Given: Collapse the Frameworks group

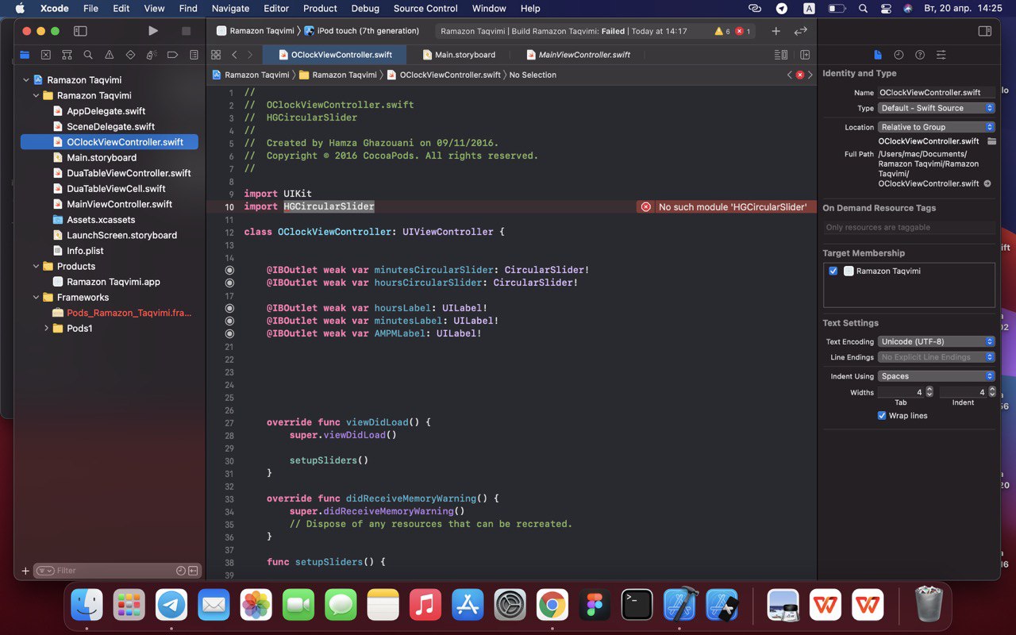Looking at the screenshot, I should (36, 297).
